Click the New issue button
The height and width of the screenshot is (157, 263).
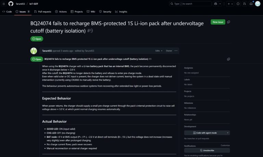[218, 22]
